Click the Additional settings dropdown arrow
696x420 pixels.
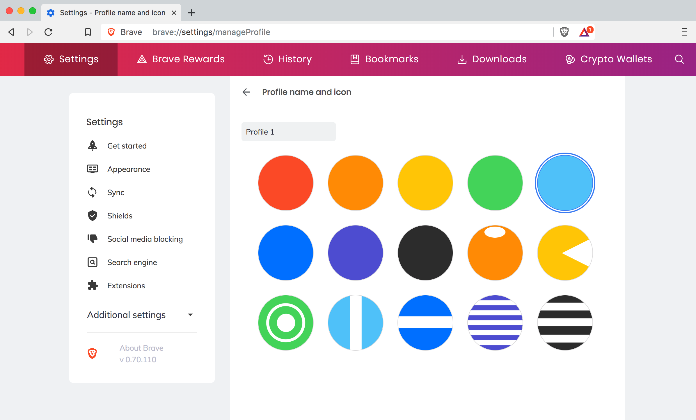click(x=190, y=315)
